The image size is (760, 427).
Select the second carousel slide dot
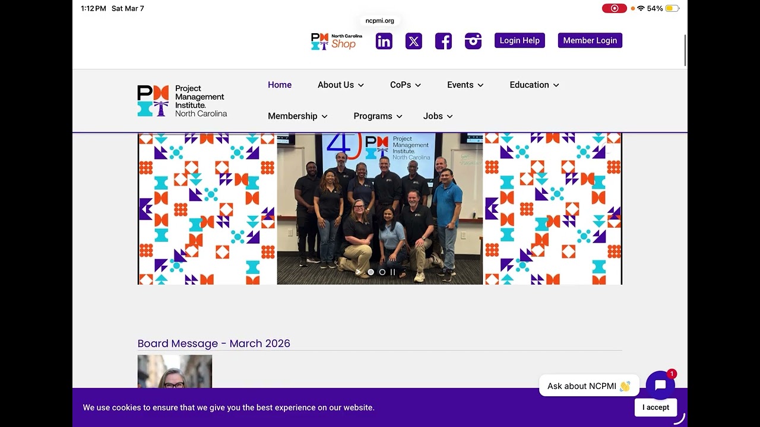click(382, 272)
